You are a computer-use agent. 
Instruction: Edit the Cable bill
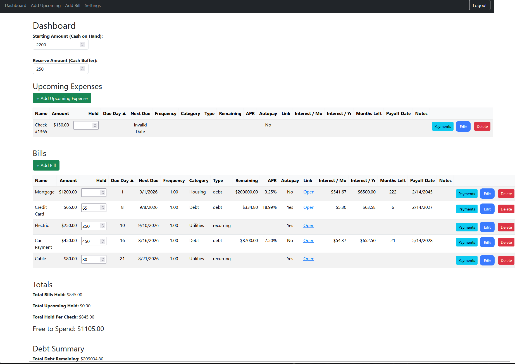(487, 260)
